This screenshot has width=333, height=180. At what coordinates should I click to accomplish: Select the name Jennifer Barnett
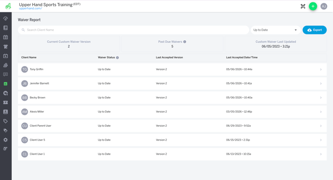click(x=39, y=84)
